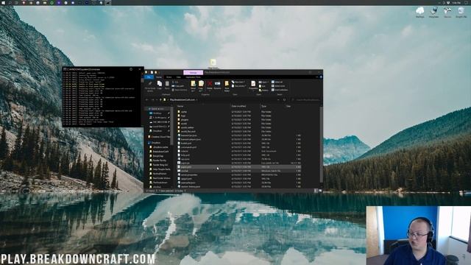471x265 pixels.
Task: Select the world_the_end folder
Action: tap(188, 131)
